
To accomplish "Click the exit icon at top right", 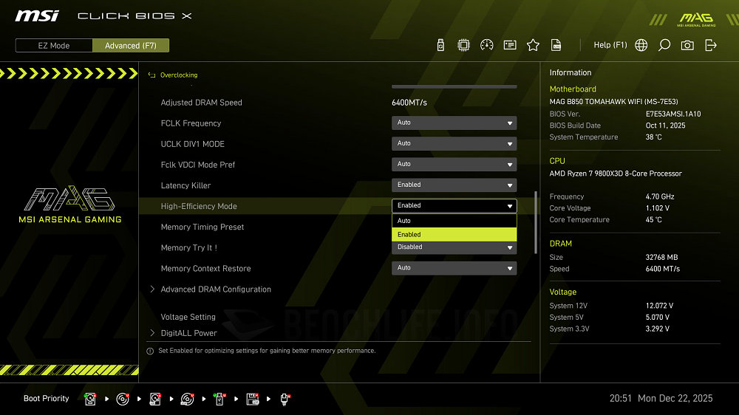I will click(x=711, y=45).
